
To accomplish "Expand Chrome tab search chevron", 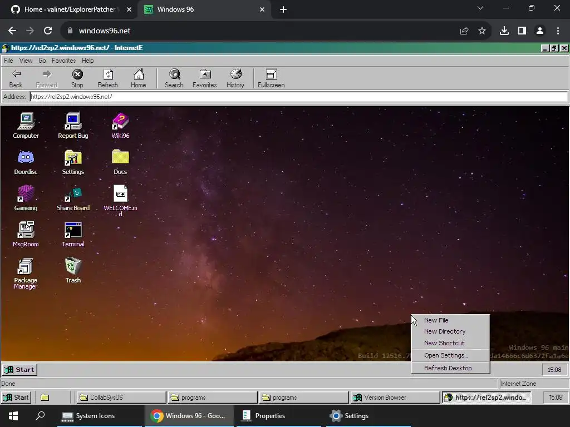I will pyautogui.click(x=480, y=8).
